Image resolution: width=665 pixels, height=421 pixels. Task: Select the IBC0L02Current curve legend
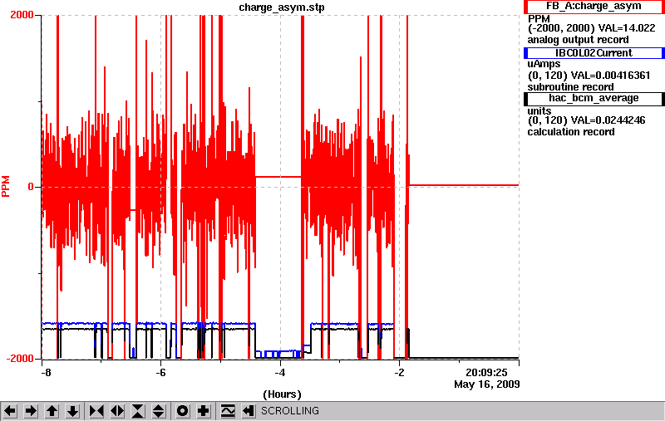594,53
